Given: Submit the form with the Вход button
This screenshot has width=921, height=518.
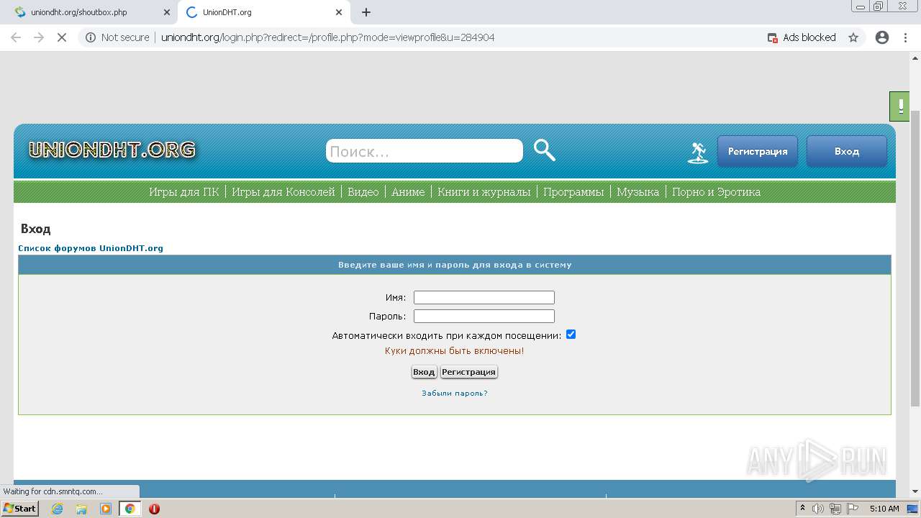Looking at the screenshot, I should [x=424, y=372].
